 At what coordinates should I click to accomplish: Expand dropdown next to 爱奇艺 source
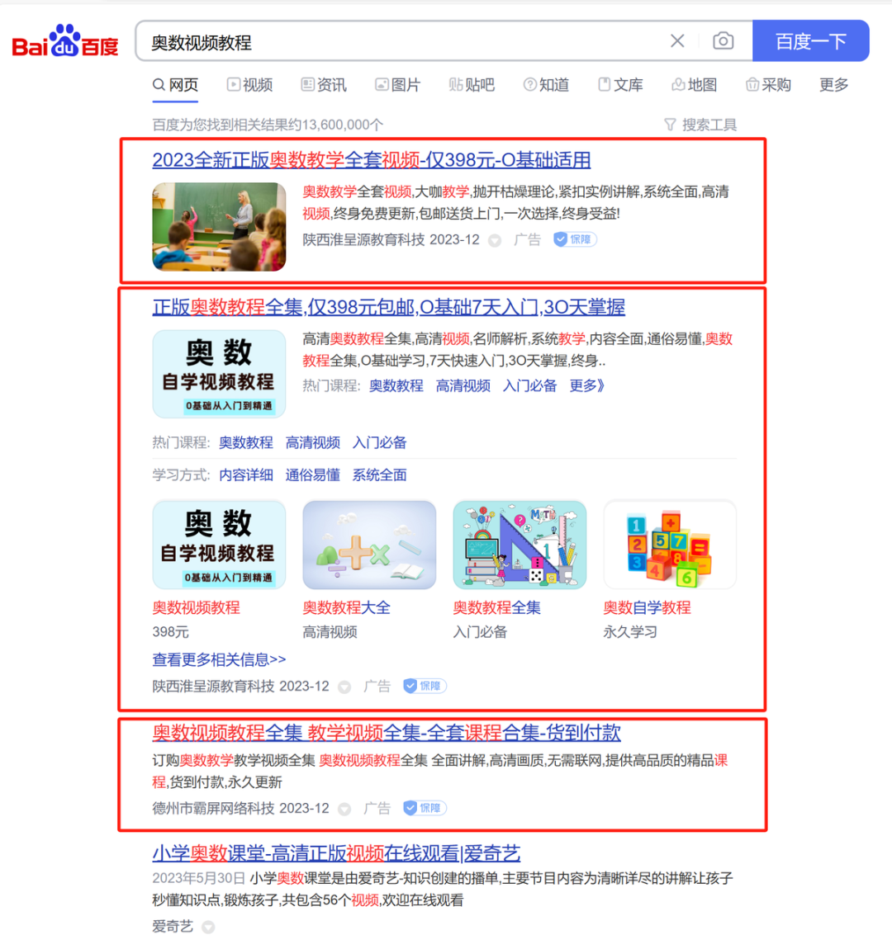(x=208, y=928)
